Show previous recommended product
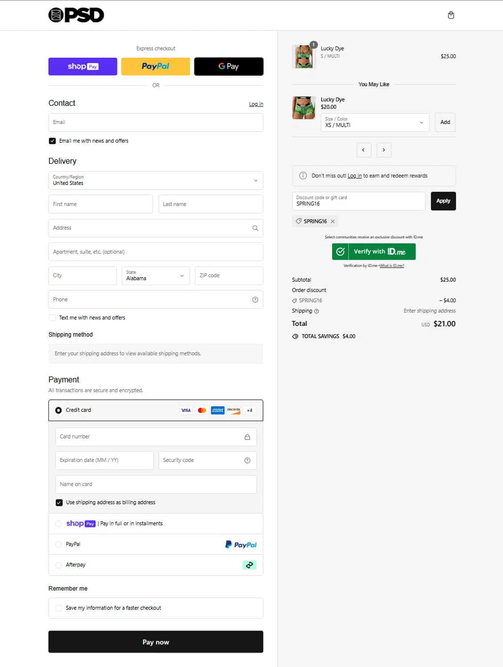 tap(364, 150)
